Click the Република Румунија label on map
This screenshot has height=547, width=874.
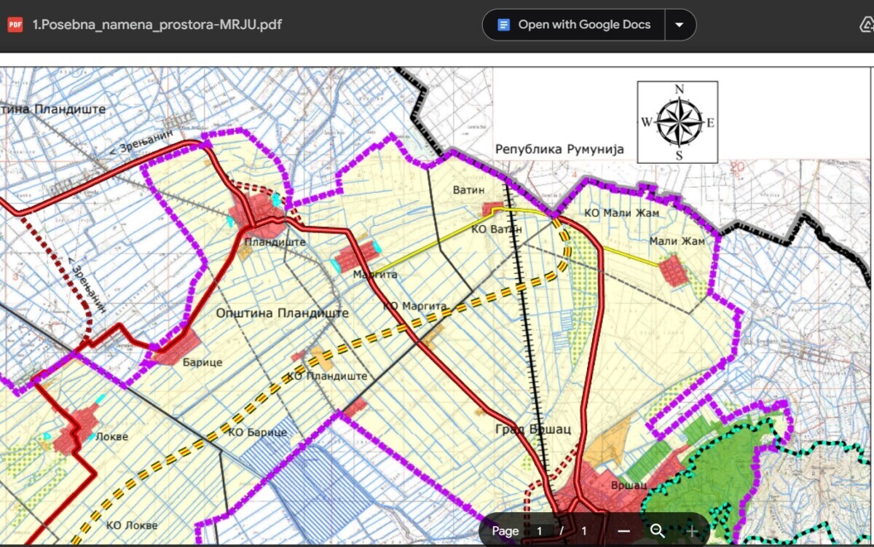pos(559,149)
